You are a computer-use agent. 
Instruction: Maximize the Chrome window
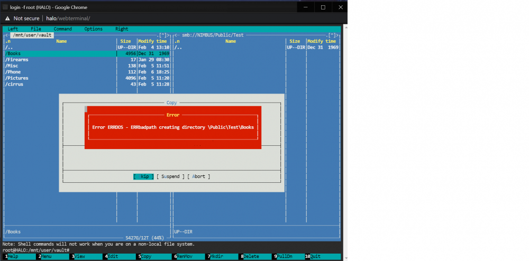point(323,7)
